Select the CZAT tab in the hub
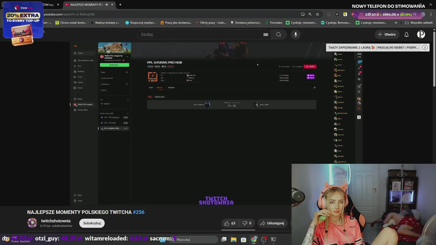 pos(151,87)
